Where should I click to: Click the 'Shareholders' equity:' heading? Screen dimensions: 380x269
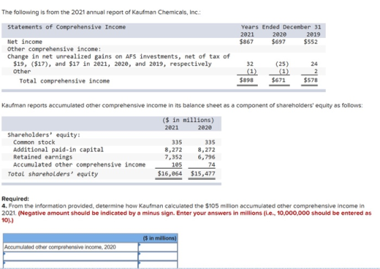(x=44, y=135)
